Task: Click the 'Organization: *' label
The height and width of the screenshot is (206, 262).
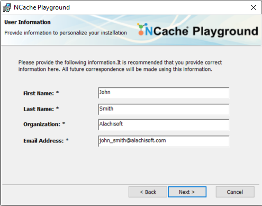Action: 44,124
